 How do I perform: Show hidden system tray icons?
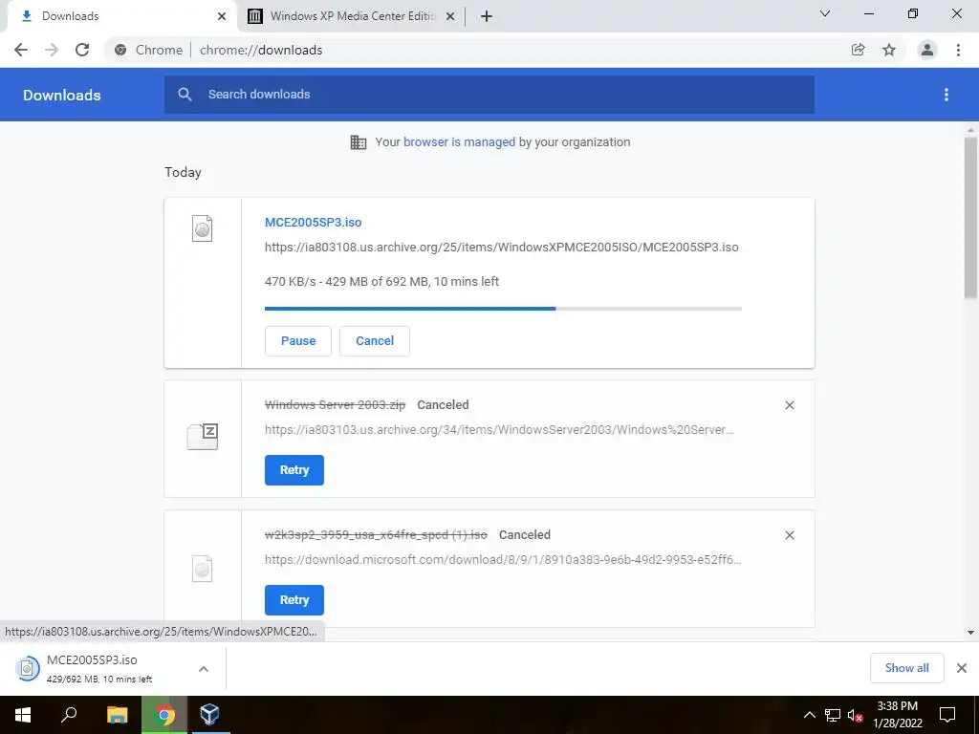809,715
